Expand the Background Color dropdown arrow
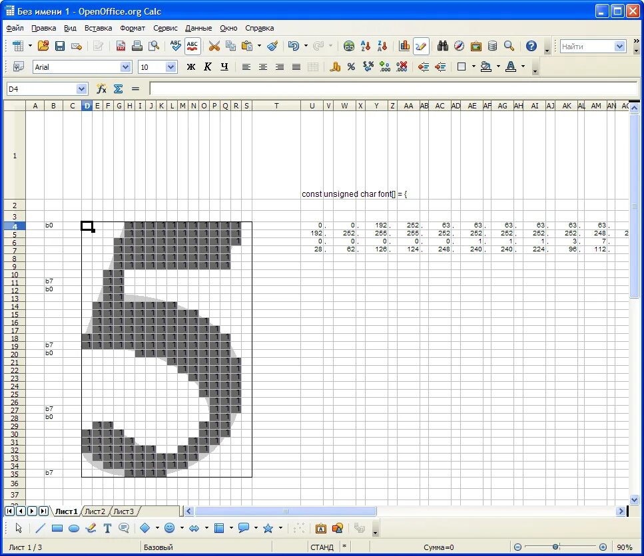The width and height of the screenshot is (644, 556). point(498,67)
